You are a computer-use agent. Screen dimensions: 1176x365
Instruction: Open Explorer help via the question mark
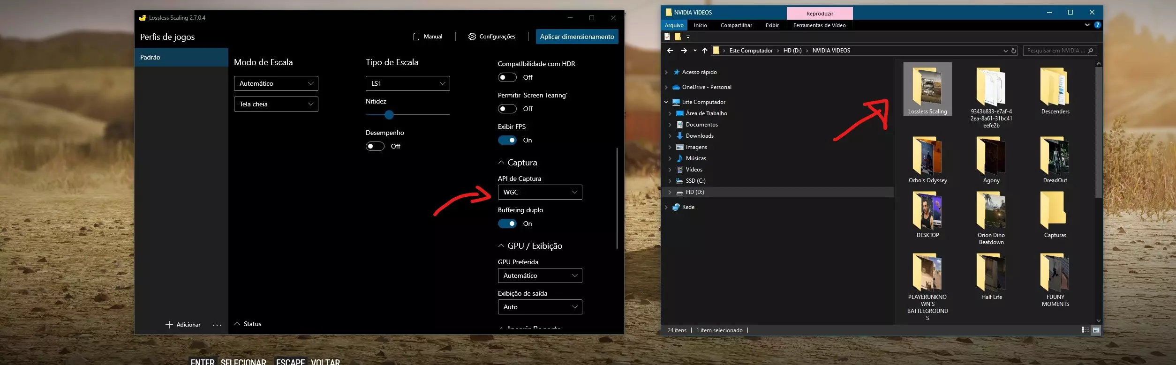[1098, 25]
